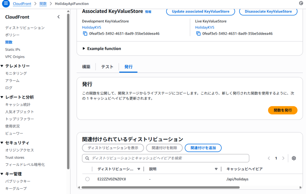This screenshot has height=194, width=306.
Task: Collapse the テレメトリー sidebar section
Action: pos(2,66)
